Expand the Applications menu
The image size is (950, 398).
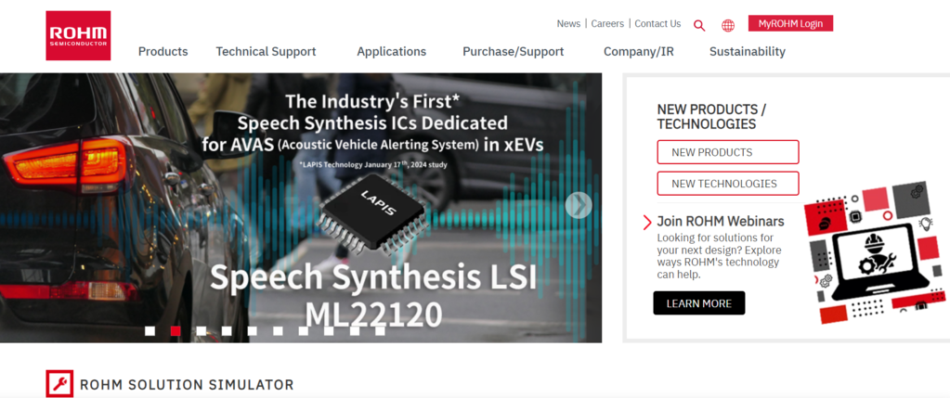391,52
